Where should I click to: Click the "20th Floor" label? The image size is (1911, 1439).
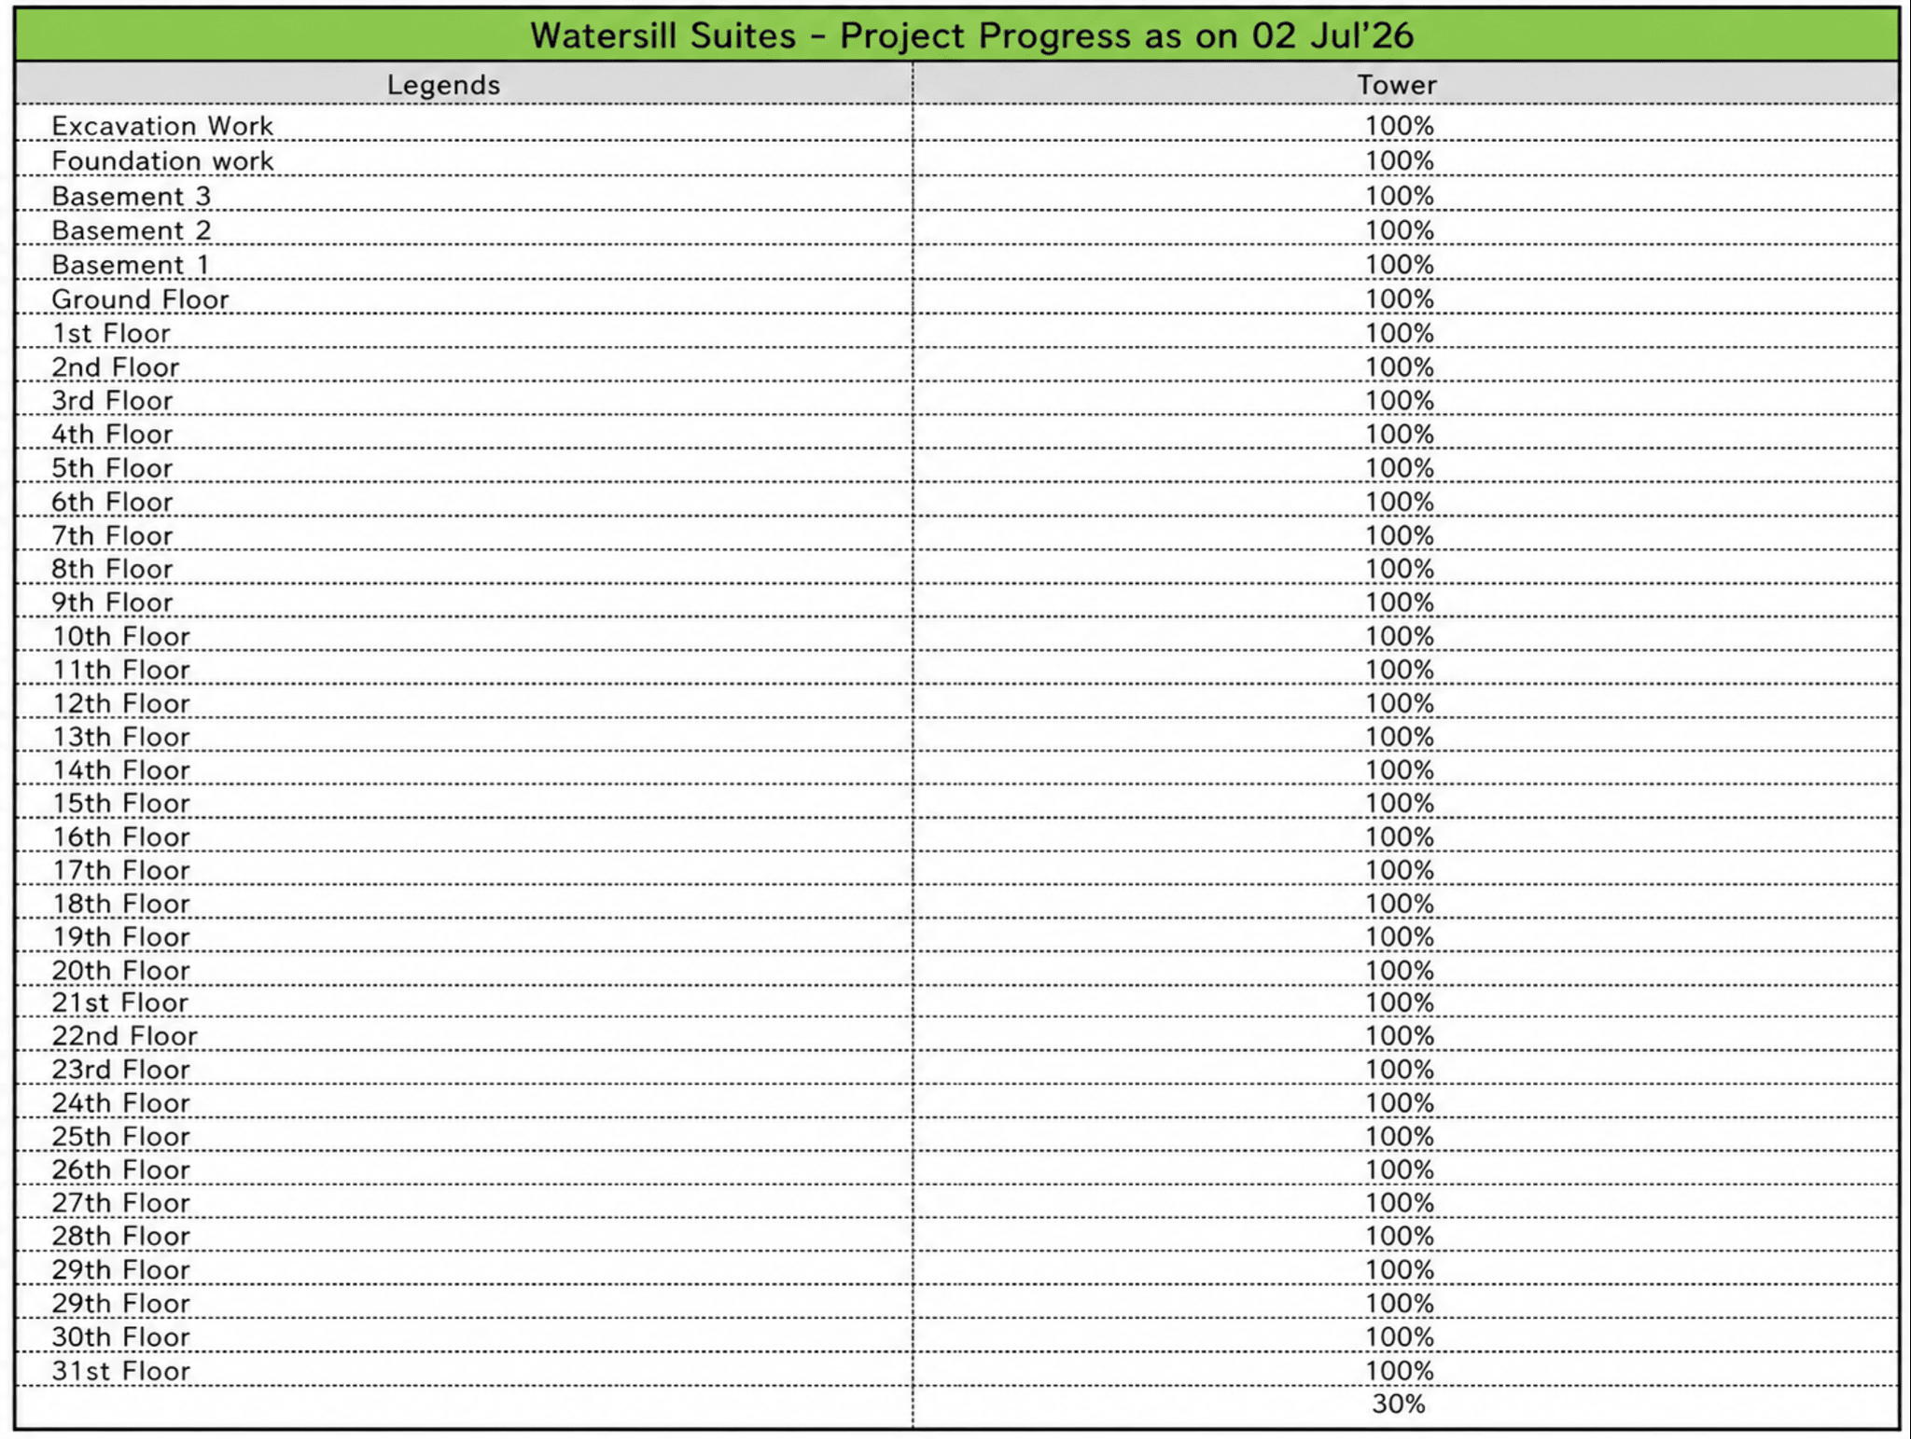[120, 971]
